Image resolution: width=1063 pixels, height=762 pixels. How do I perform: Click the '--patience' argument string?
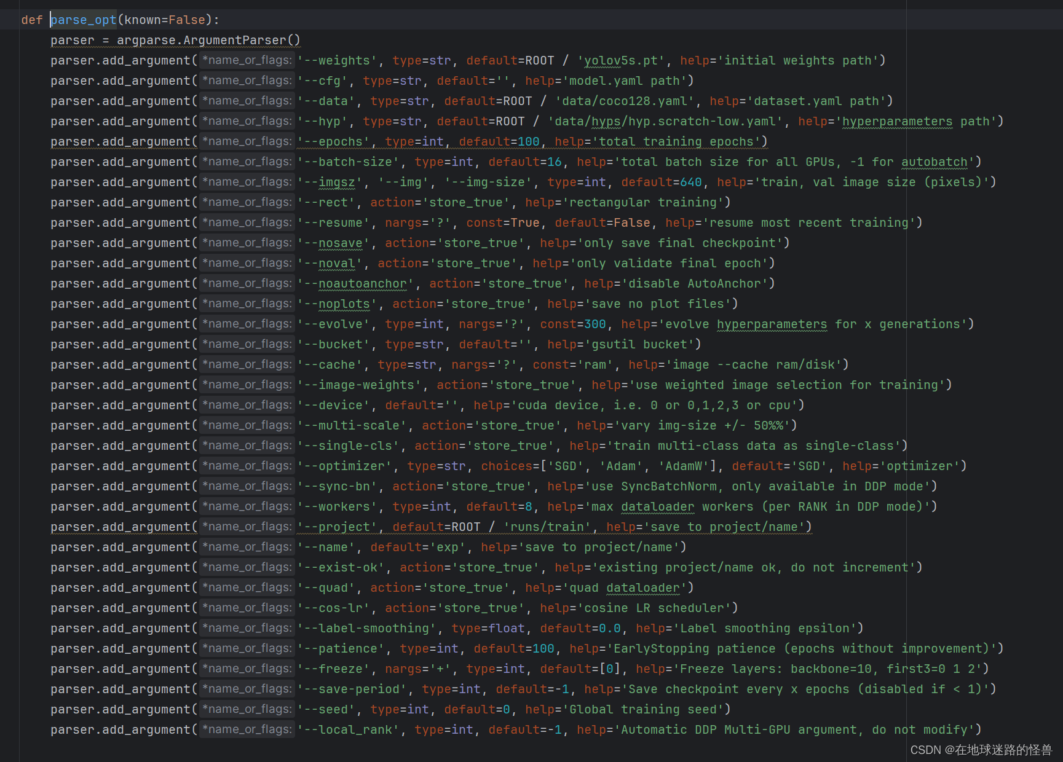pyautogui.click(x=341, y=648)
